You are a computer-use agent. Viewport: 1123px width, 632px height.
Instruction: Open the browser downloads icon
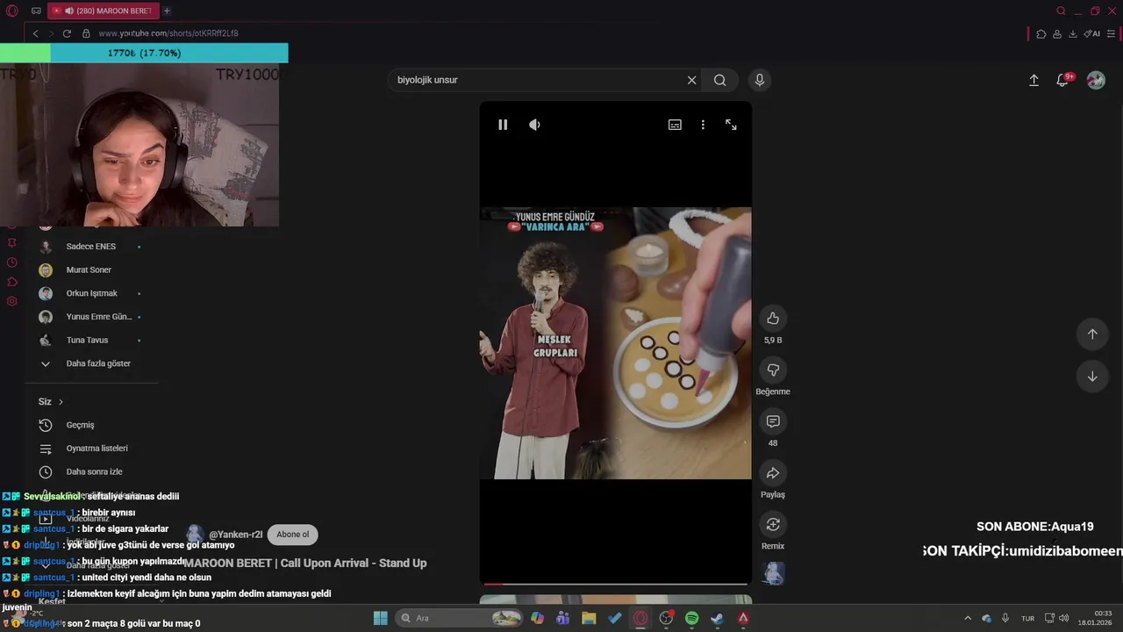[x=1074, y=33]
